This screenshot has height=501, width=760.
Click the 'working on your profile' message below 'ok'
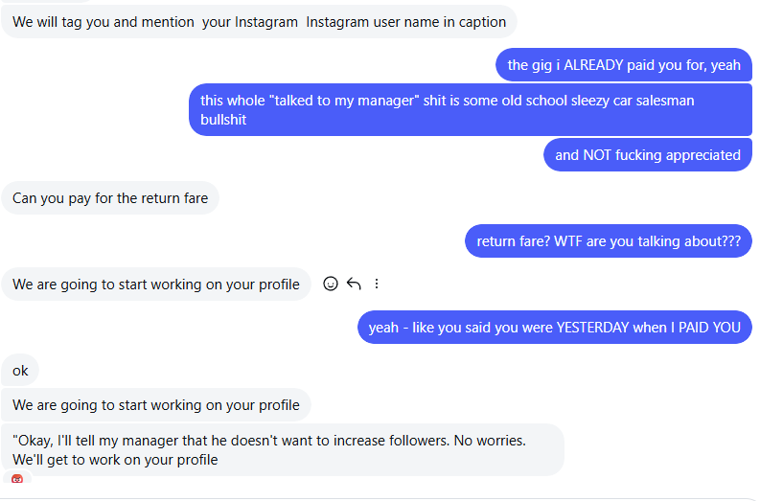click(156, 405)
